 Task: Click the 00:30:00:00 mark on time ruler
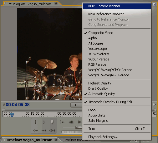coord(67,113)
